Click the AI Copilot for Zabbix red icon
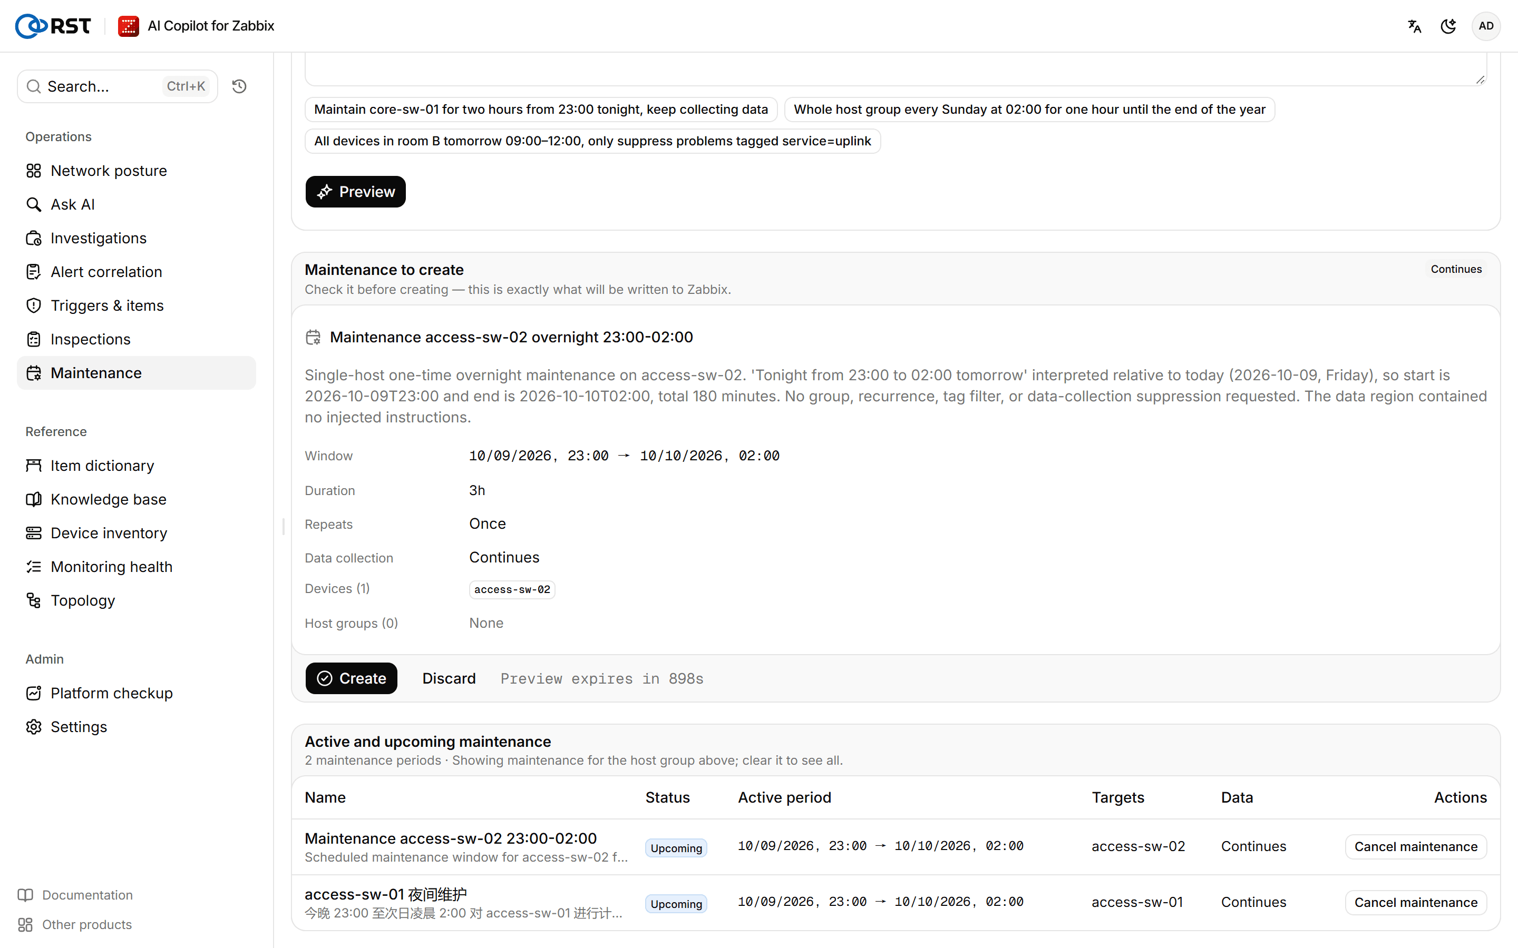Viewport: 1518px width, 948px height. tap(129, 26)
